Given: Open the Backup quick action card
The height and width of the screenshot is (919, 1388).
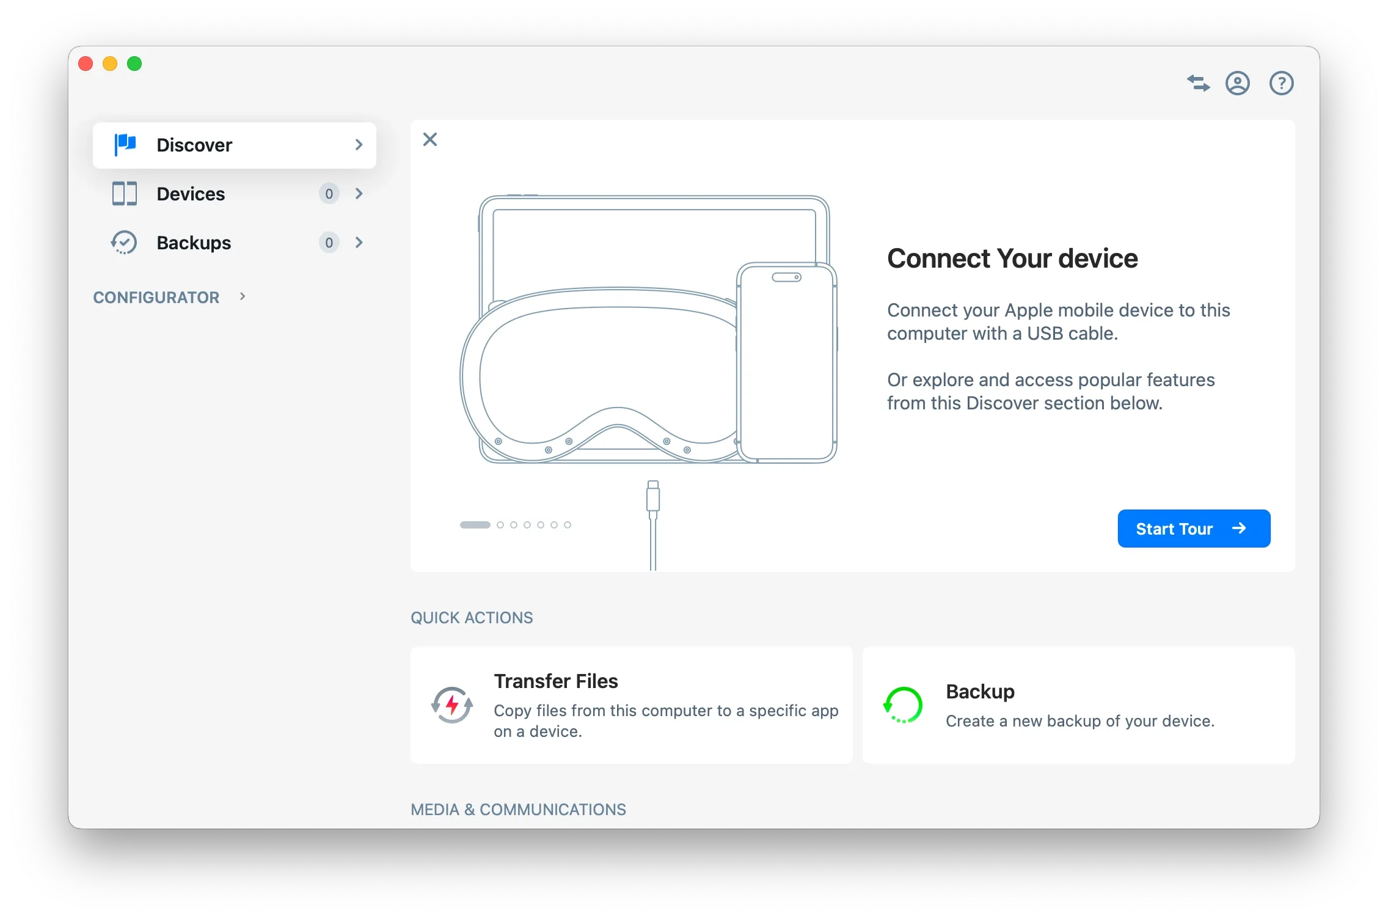Looking at the screenshot, I should point(1078,704).
